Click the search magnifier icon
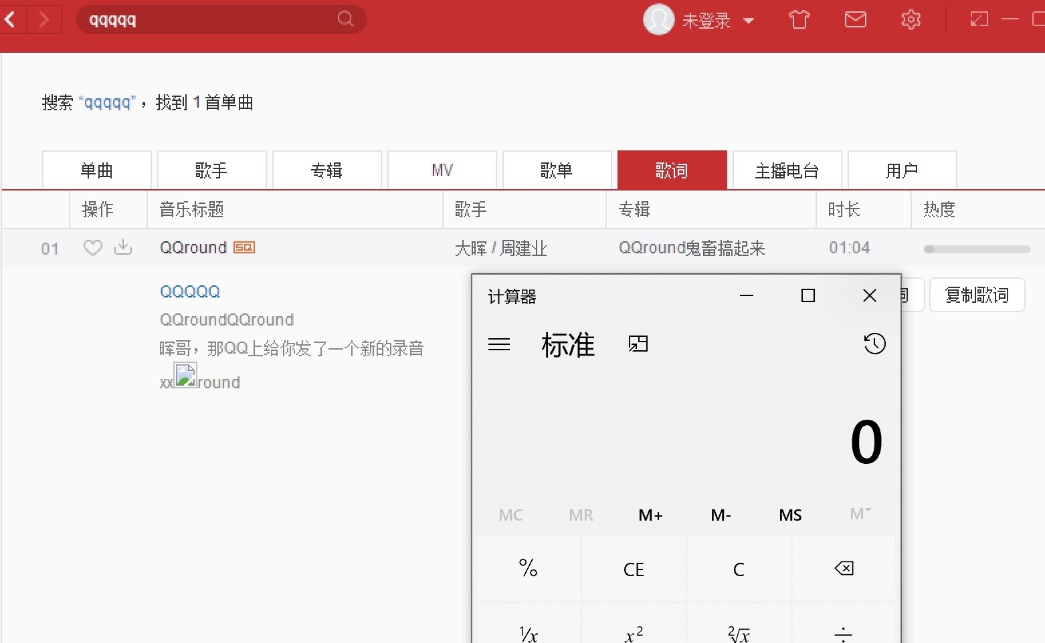The image size is (1045, 643). pyautogui.click(x=345, y=19)
